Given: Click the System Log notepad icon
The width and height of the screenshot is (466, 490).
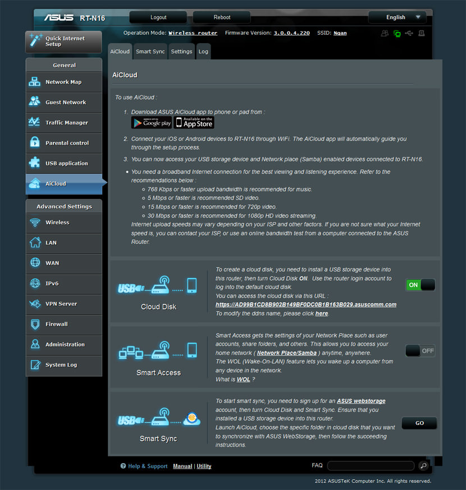Looking at the screenshot, I should point(35,364).
